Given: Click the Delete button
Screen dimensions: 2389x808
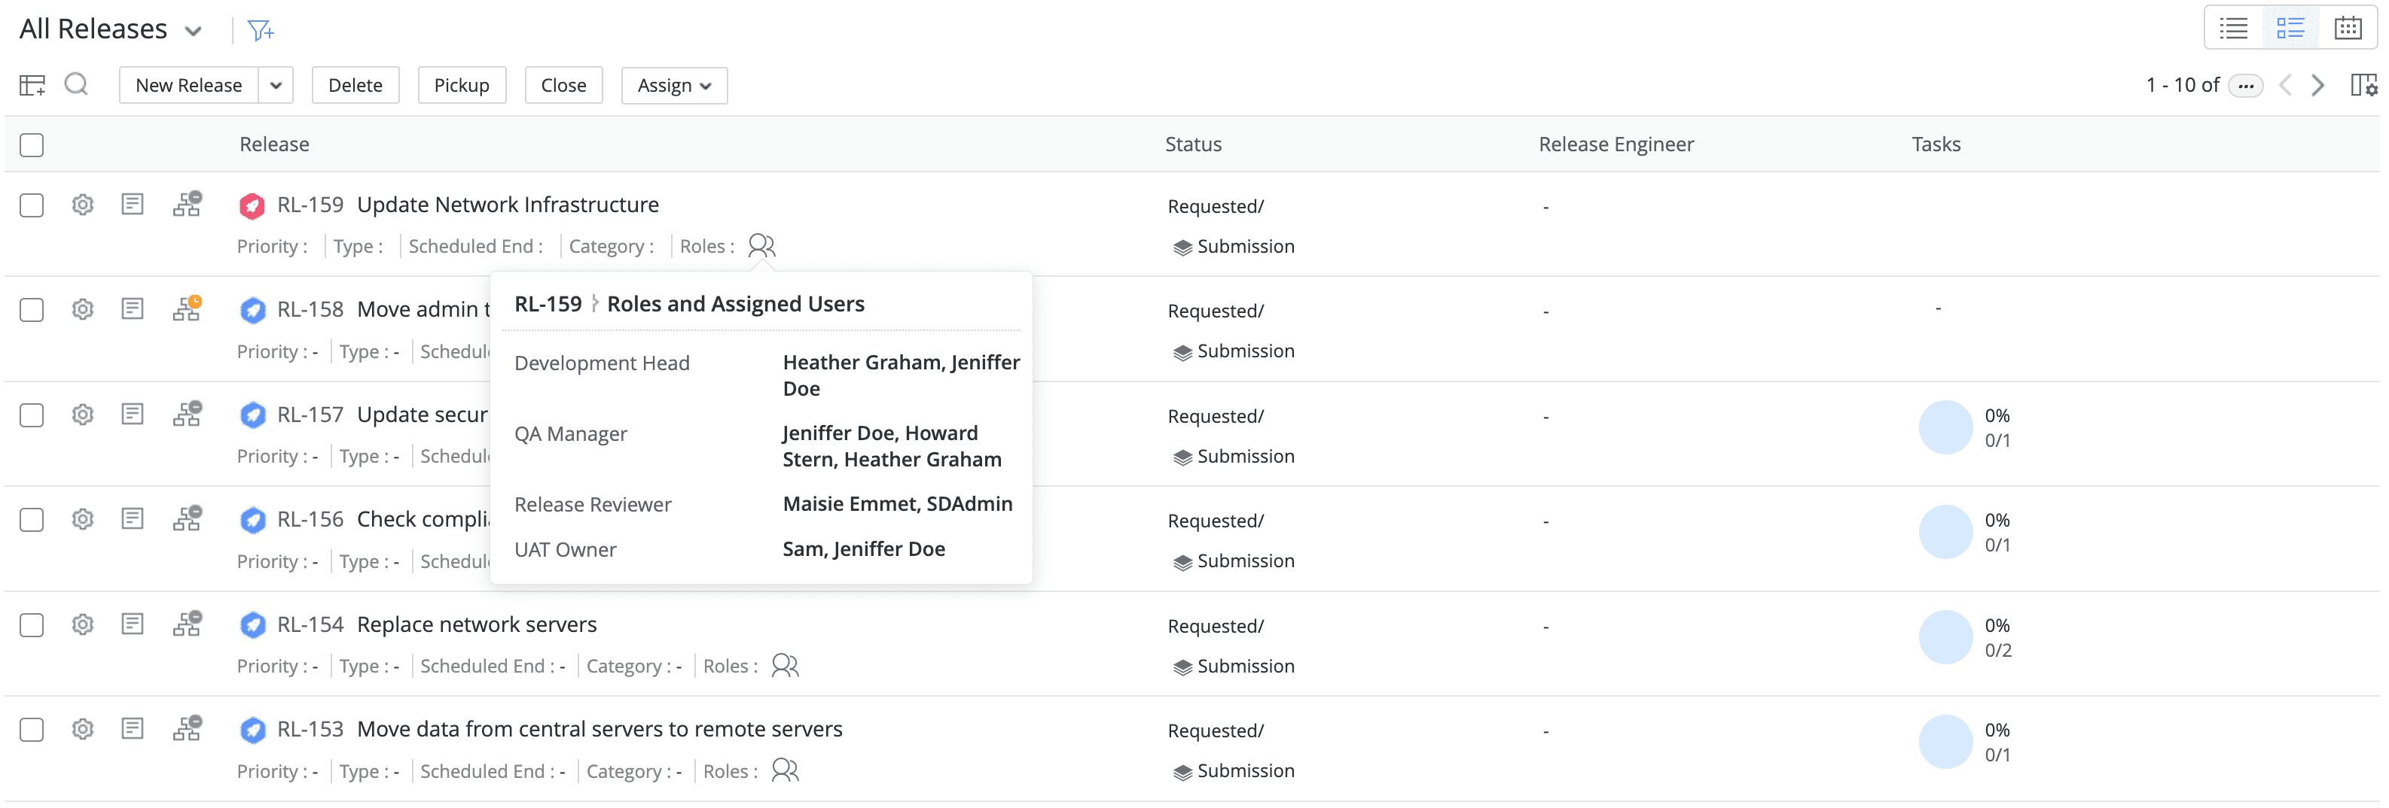Looking at the screenshot, I should tap(355, 84).
